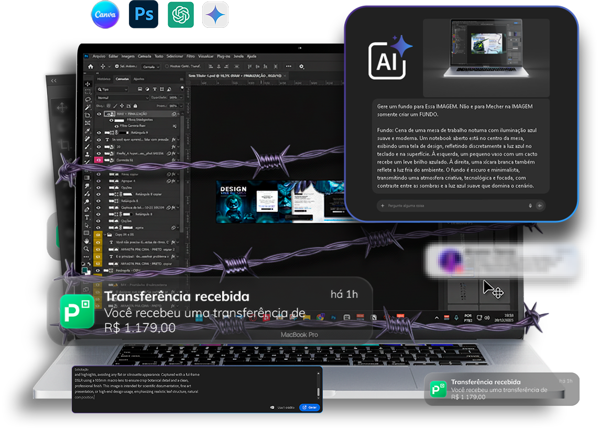Toggle the auto-select checkbox in options bar

pyautogui.click(x=116, y=67)
